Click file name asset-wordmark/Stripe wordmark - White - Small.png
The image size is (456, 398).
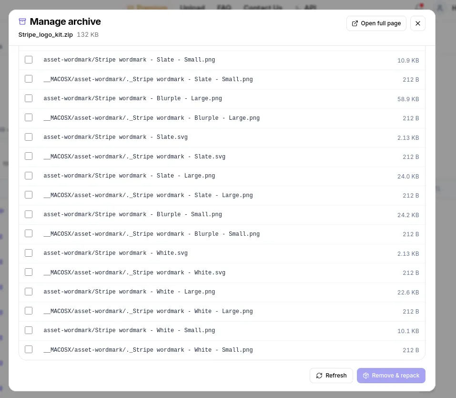tap(129, 330)
